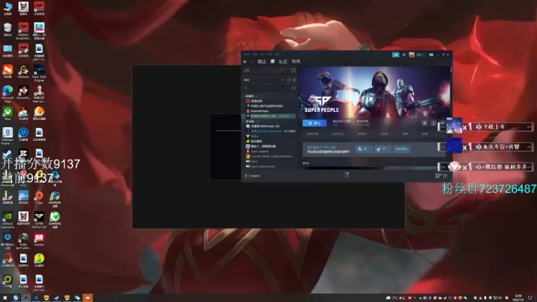Click thumbs-down not recommend button
This screenshot has width=537, height=302.
coord(382,149)
